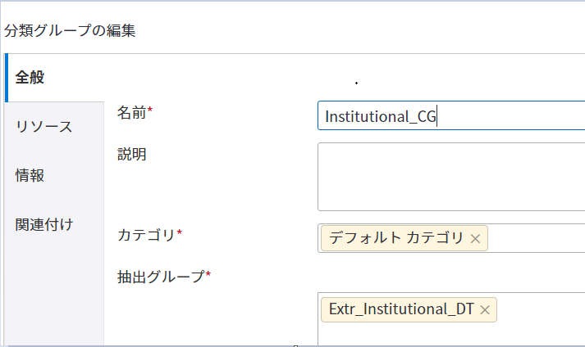Image resolution: width=585 pixels, height=347 pixels.
Task: Open the 情報 tab
Action: [x=30, y=175]
